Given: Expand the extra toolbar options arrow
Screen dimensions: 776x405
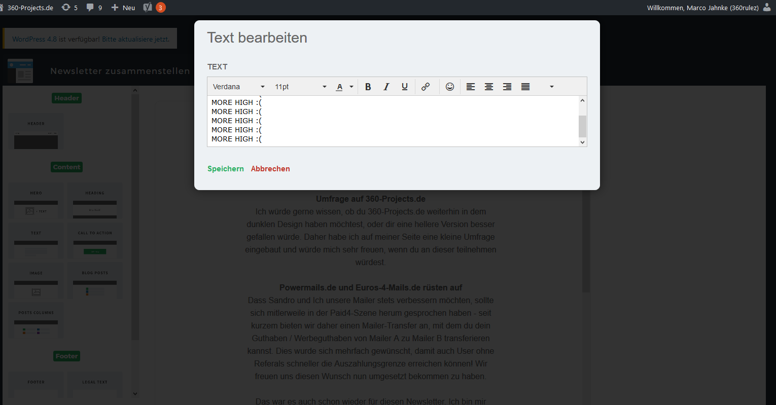Looking at the screenshot, I should (x=552, y=87).
